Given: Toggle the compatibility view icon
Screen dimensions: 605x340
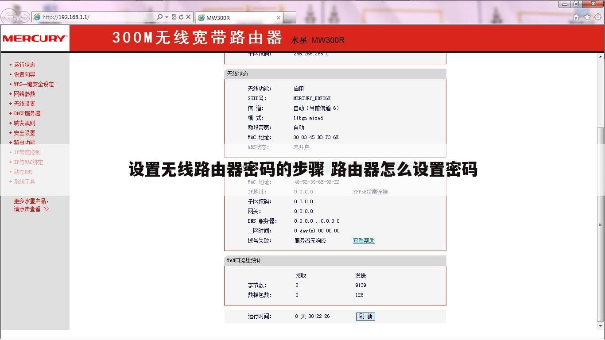Looking at the screenshot, I should click(174, 17).
